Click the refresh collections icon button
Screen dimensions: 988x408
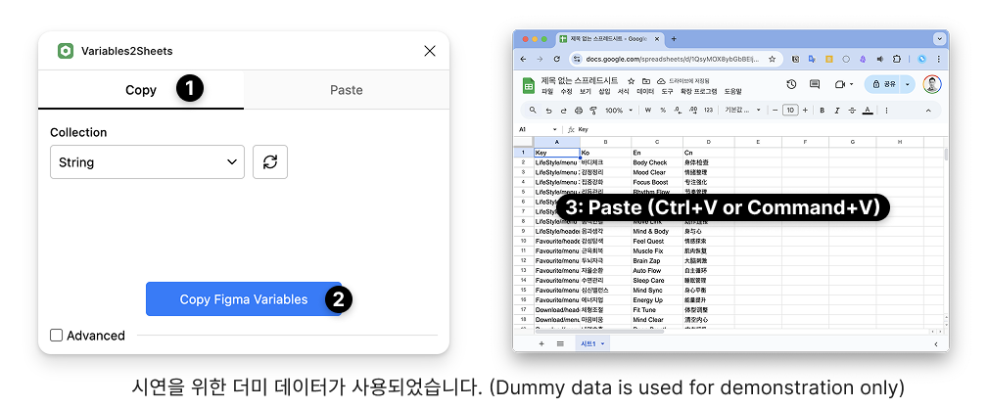coord(270,162)
